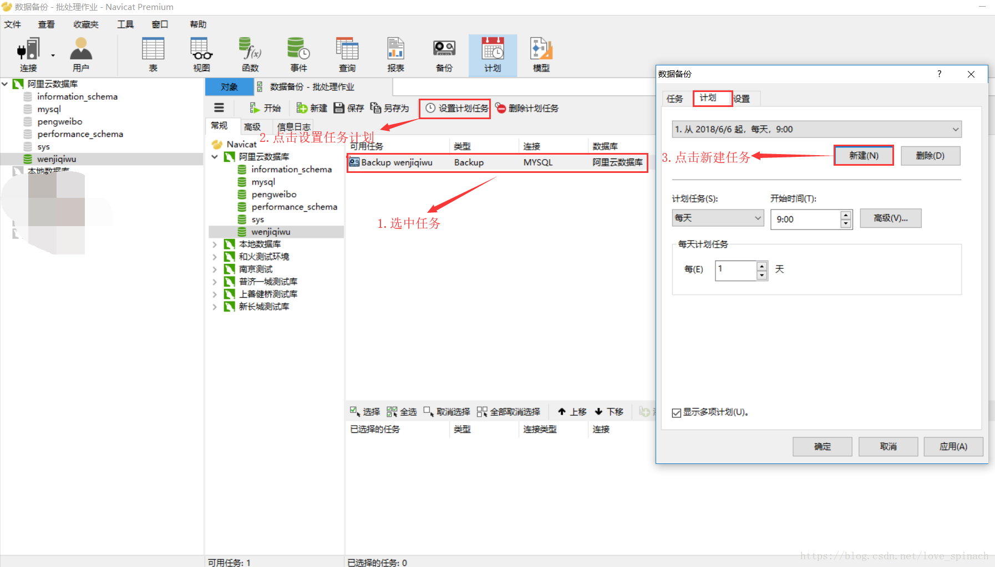The image size is (995, 567).
Task: Click 设置计划任务 to set schedule
Action: pyautogui.click(x=456, y=108)
